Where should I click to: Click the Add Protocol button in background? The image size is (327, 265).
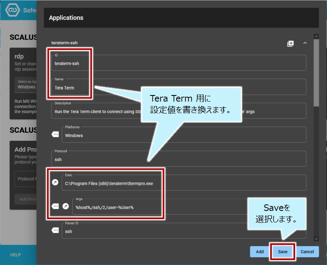click(x=26, y=199)
